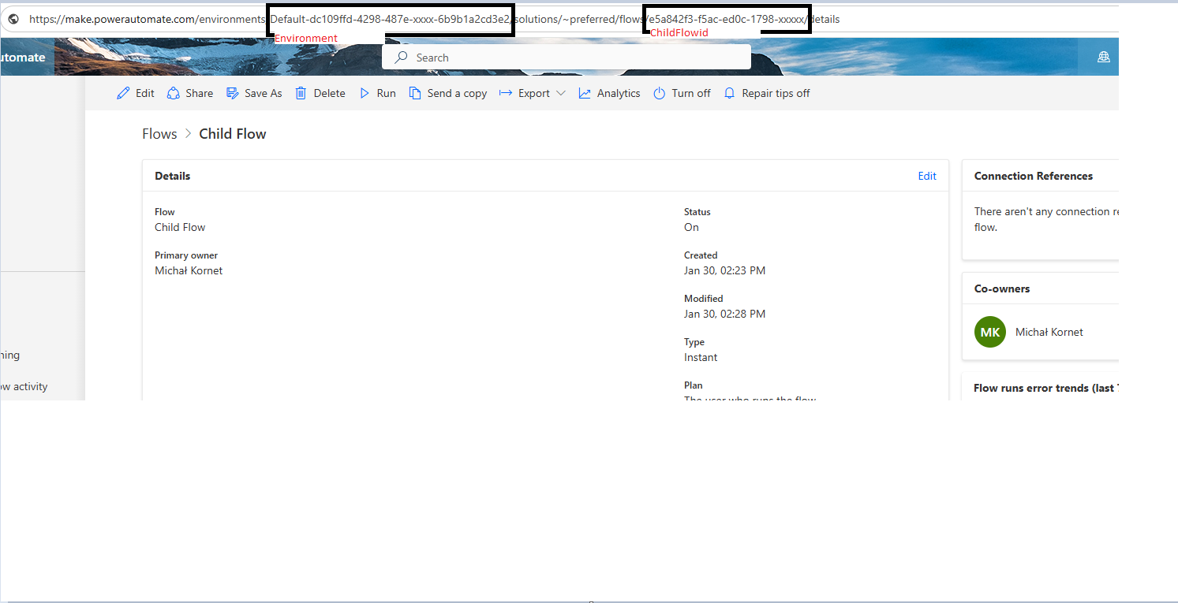This screenshot has width=1178, height=603.
Task: Click the Turn off power icon
Action: (660, 93)
